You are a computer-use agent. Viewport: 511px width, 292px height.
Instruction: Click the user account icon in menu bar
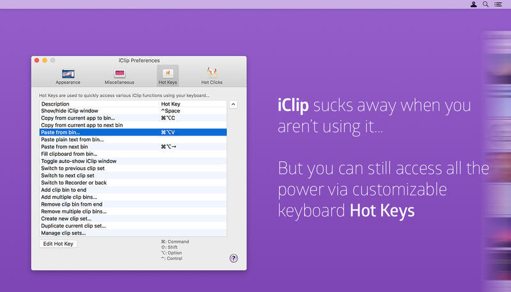(x=473, y=4)
